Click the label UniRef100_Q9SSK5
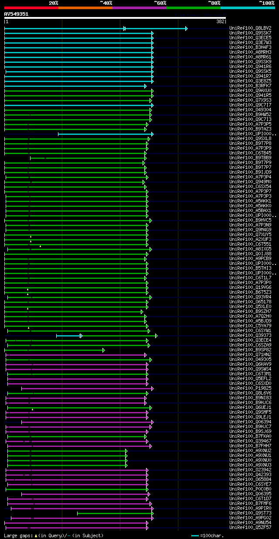The width and height of the screenshot is (279, 539). 250,71
